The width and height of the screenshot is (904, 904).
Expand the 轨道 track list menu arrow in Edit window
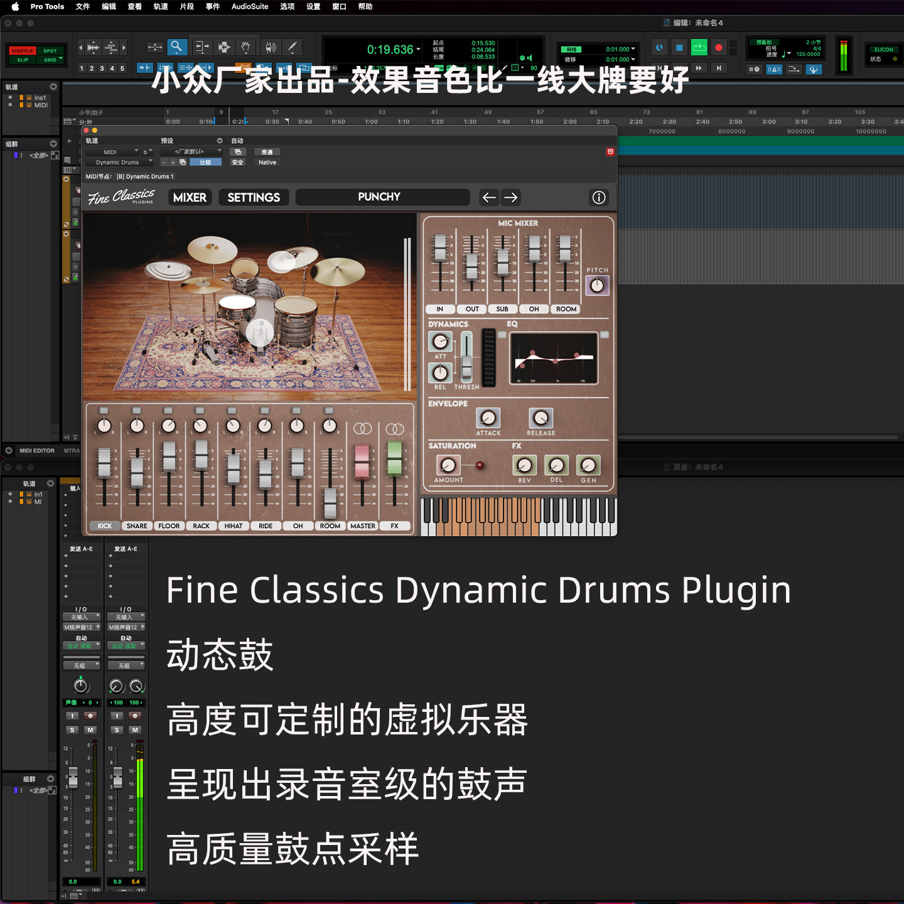click(x=53, y=87)
